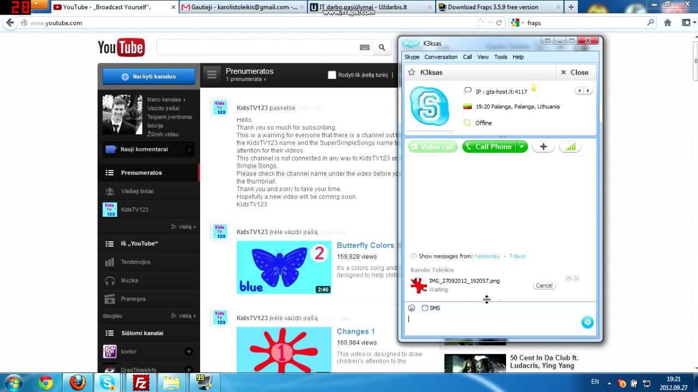698x392 pixels.
Task: Open the Tools menu in Skype
Action: point(501,57)
